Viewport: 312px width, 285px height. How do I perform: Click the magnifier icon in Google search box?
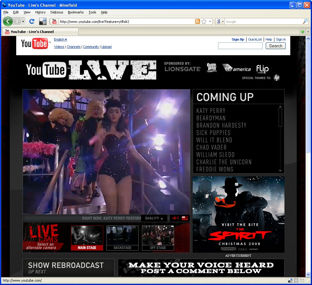click(305, 21)
